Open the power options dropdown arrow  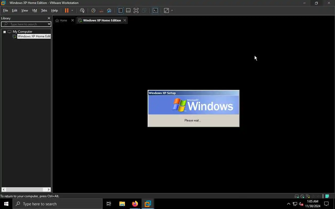click(72, 10)
